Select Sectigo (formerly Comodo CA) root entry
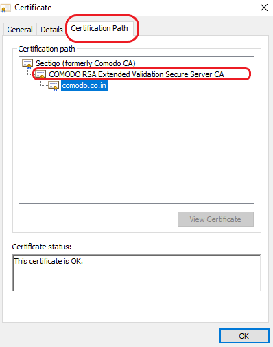The image size is (273, 347). click(x=86, y=63)
